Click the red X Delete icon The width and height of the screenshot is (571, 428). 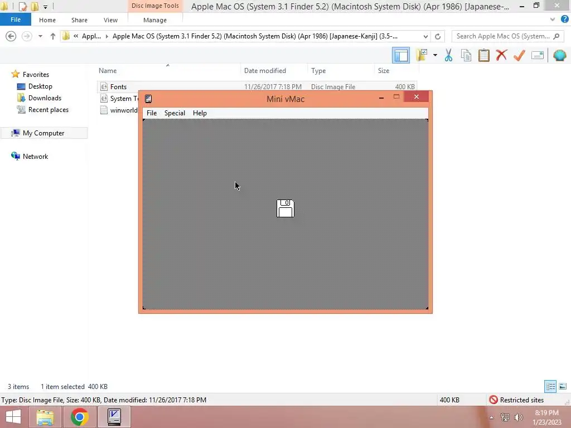point(501,55)
